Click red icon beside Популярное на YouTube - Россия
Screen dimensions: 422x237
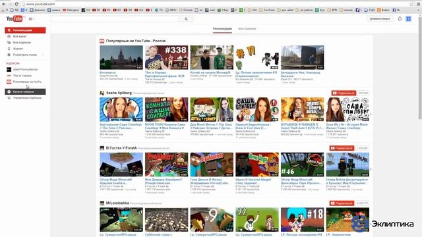(102, 41)
